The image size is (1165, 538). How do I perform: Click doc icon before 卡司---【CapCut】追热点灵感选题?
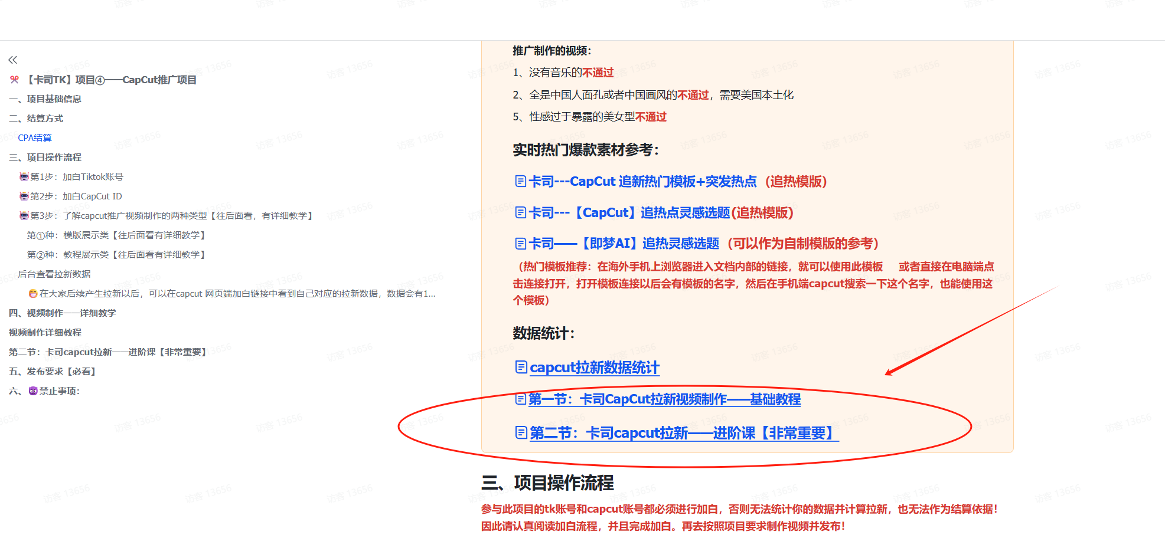pos(520,212)
